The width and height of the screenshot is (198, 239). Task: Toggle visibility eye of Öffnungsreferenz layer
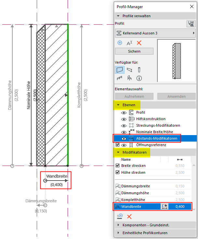(124, 145)
